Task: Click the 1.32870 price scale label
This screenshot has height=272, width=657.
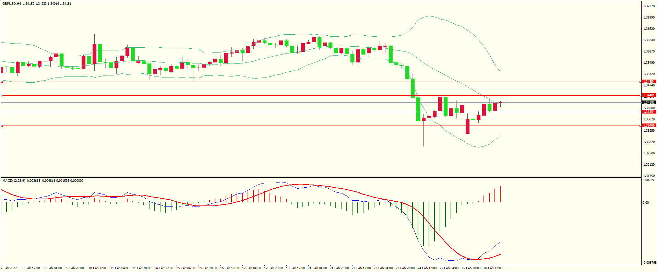Action: (x=649, y=142)
